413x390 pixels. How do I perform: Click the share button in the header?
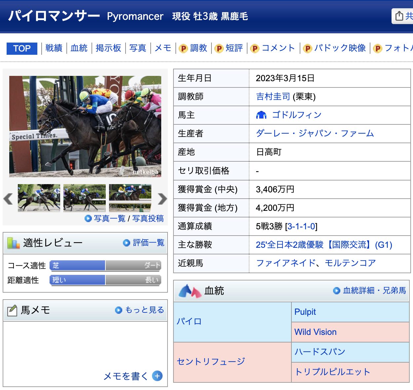[x=402, y=16]
